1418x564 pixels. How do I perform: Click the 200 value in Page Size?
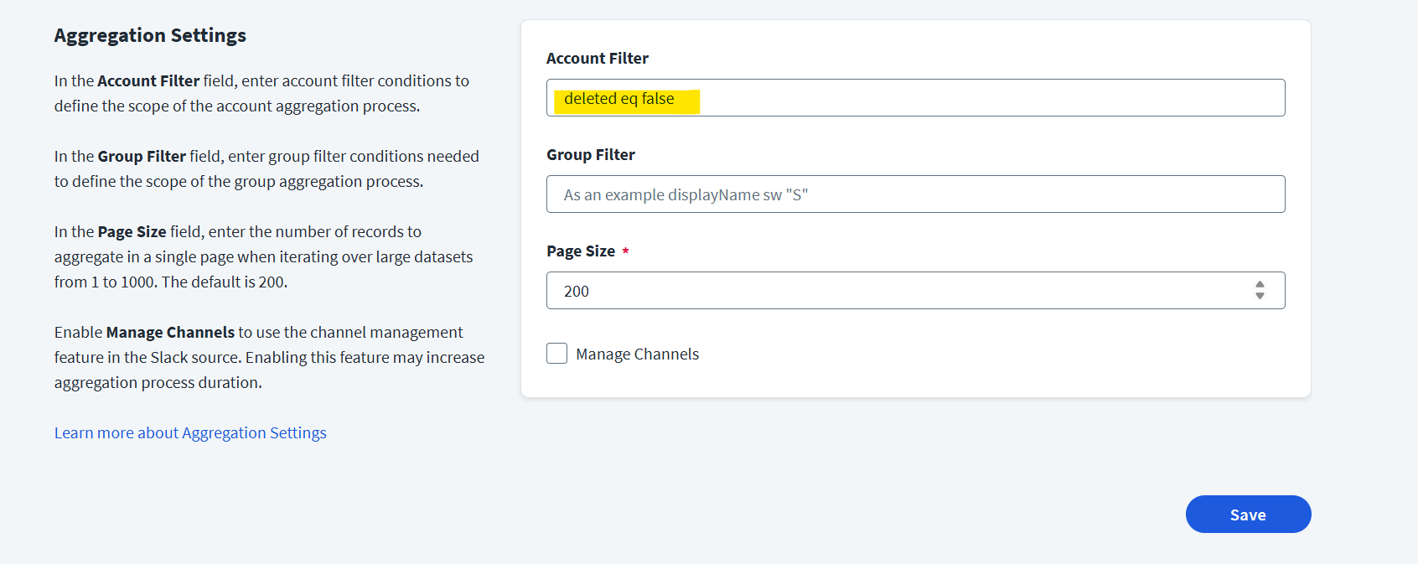[x=577, y=292]
